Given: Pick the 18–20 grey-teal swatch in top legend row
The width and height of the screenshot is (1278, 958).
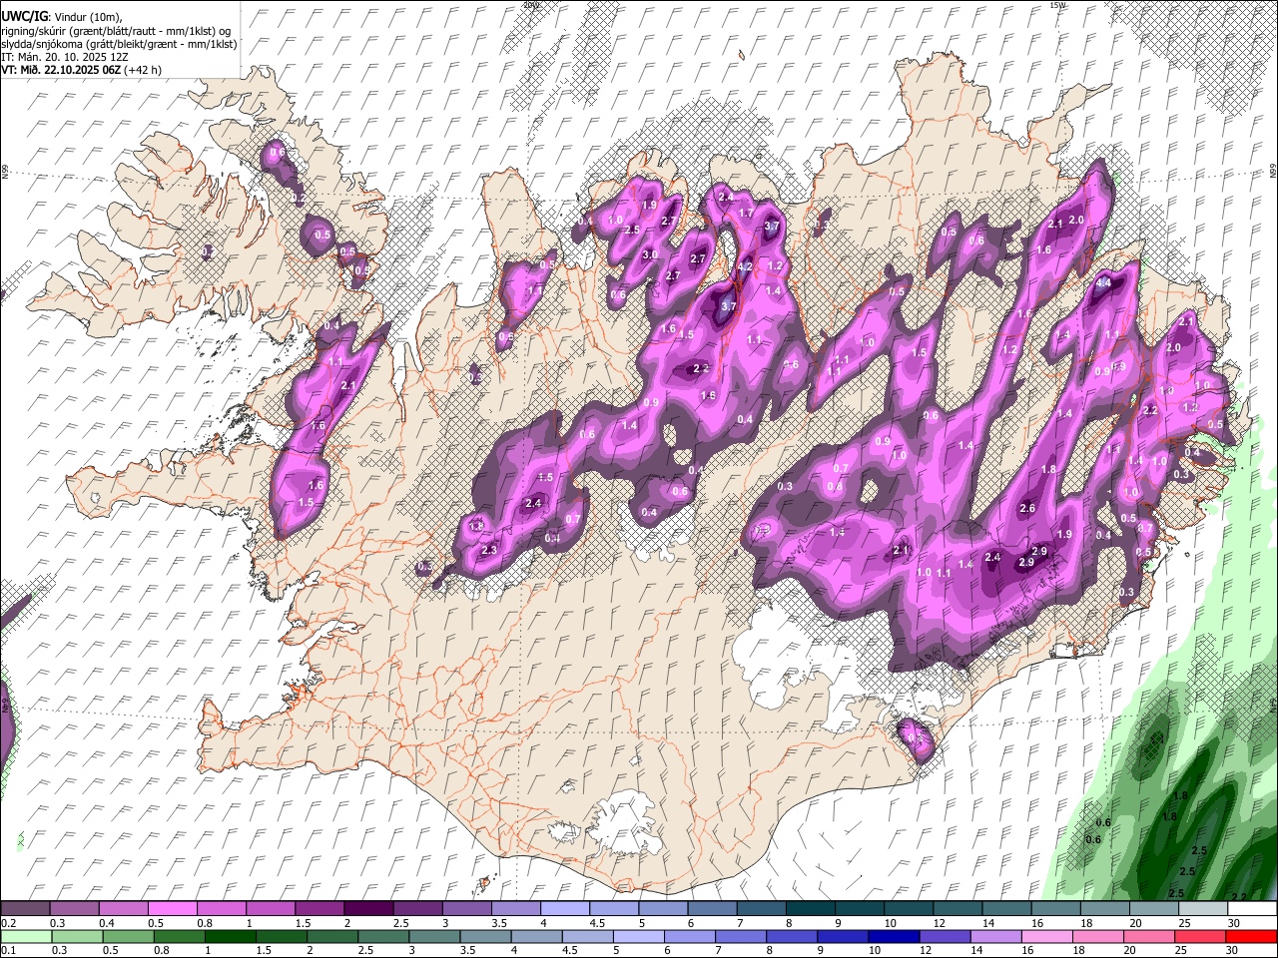Looking at the screenshot, I should pyautogui.click(x=1104, y=909).
